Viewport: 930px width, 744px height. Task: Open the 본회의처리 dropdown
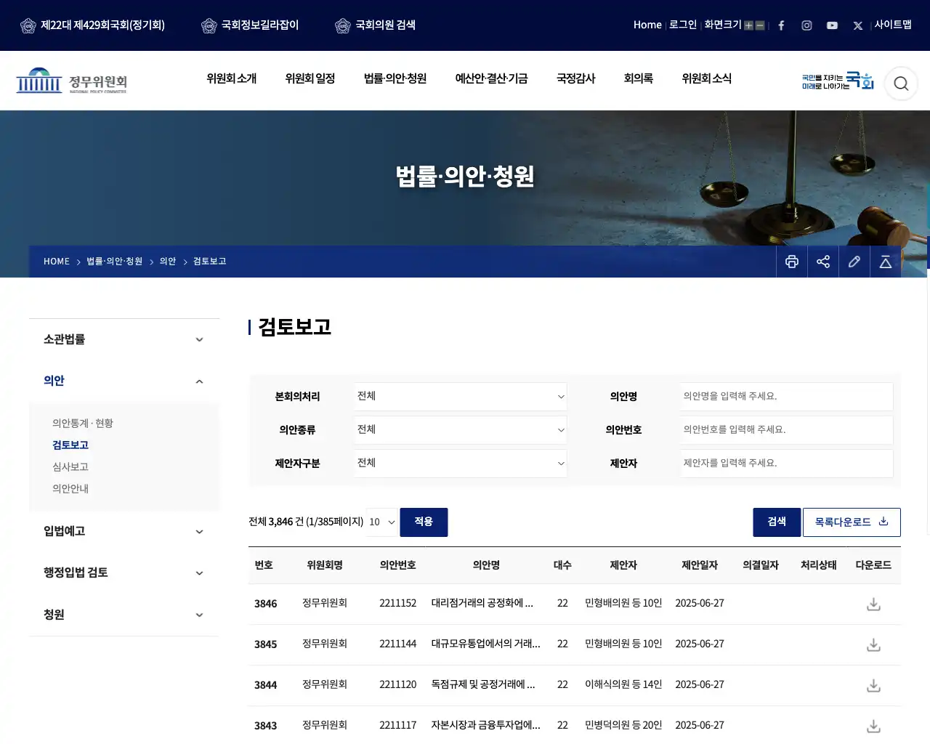tap(461, 397)
